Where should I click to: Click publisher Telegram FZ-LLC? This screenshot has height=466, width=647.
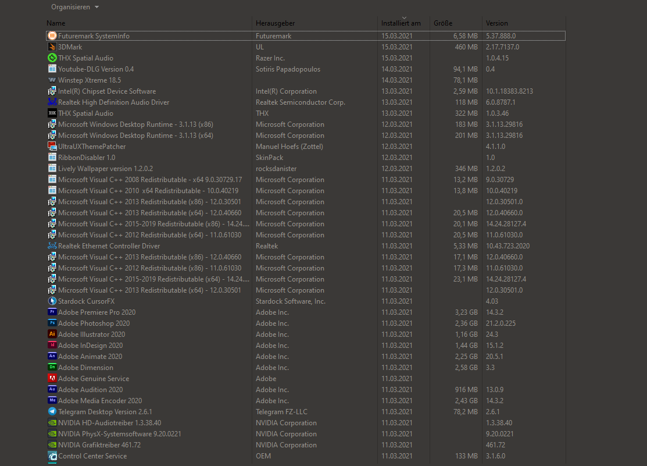coord(281,412)
